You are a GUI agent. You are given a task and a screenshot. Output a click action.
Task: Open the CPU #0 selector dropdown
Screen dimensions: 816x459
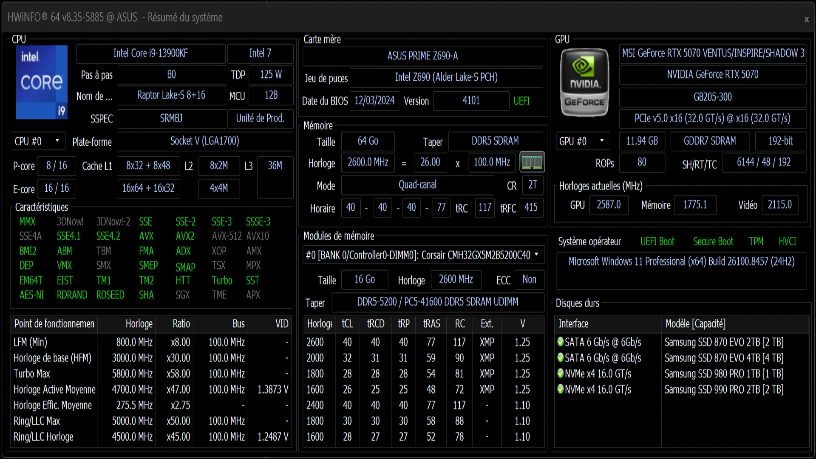[x=38, y=141]
